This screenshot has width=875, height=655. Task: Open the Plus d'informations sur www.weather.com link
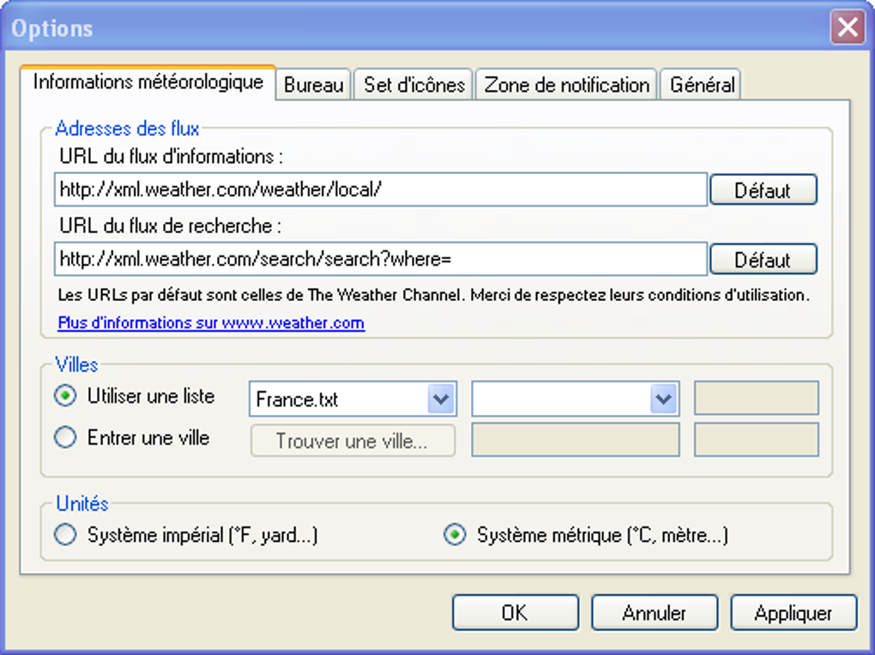(211, 323)
